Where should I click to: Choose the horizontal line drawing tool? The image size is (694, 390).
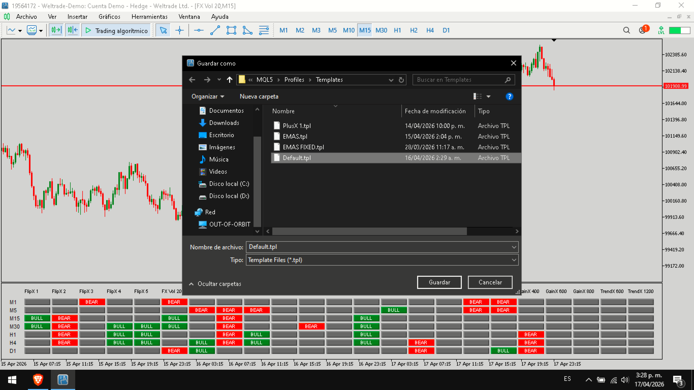click(x=199, y=30)
